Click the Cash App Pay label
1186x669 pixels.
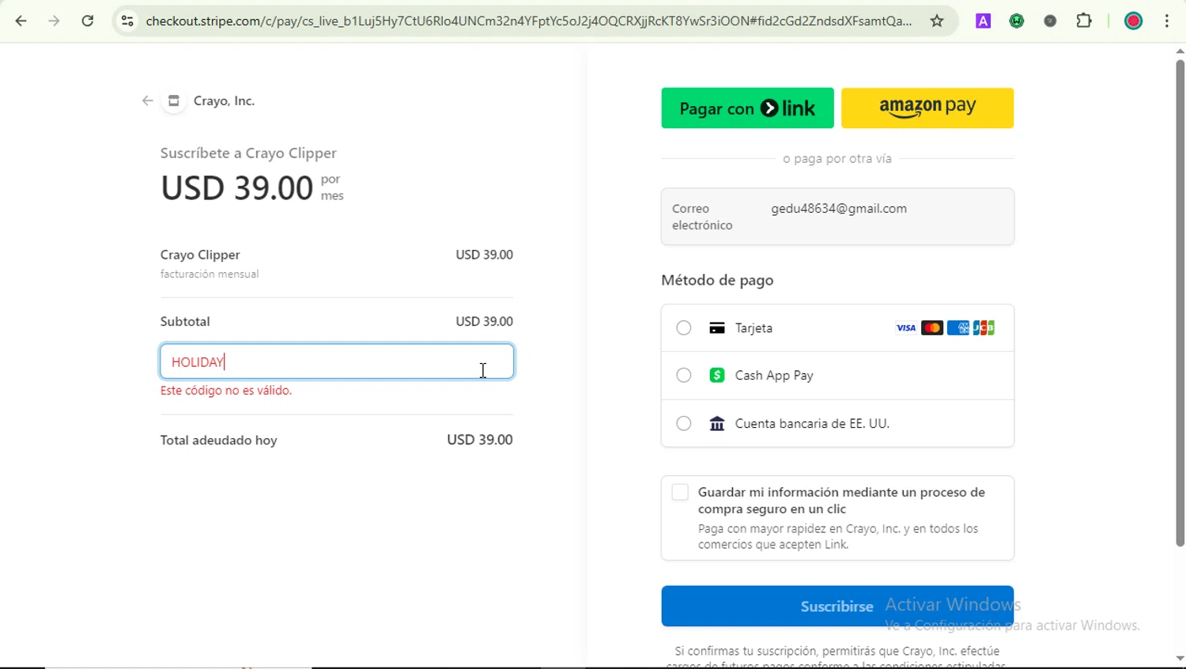774,376
